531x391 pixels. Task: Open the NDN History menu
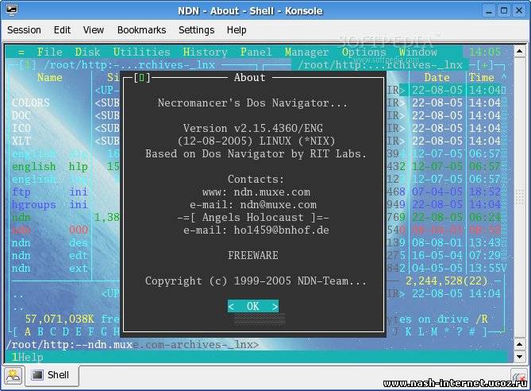click(x=205, y=52)
